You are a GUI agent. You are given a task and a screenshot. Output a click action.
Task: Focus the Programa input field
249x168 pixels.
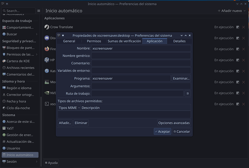tap(131, 78)
